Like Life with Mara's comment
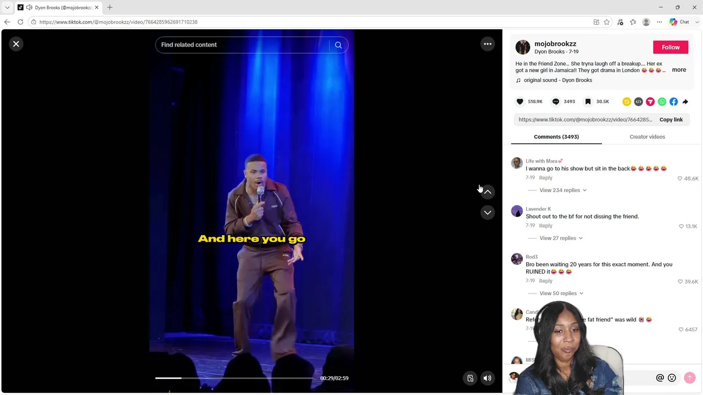 680,178
